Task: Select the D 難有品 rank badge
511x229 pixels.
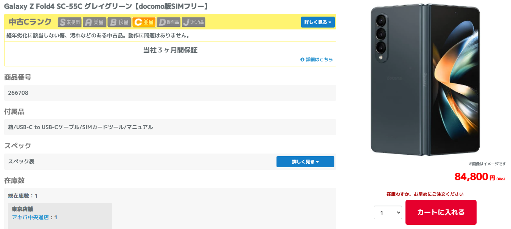Action: tap(169, 22)
